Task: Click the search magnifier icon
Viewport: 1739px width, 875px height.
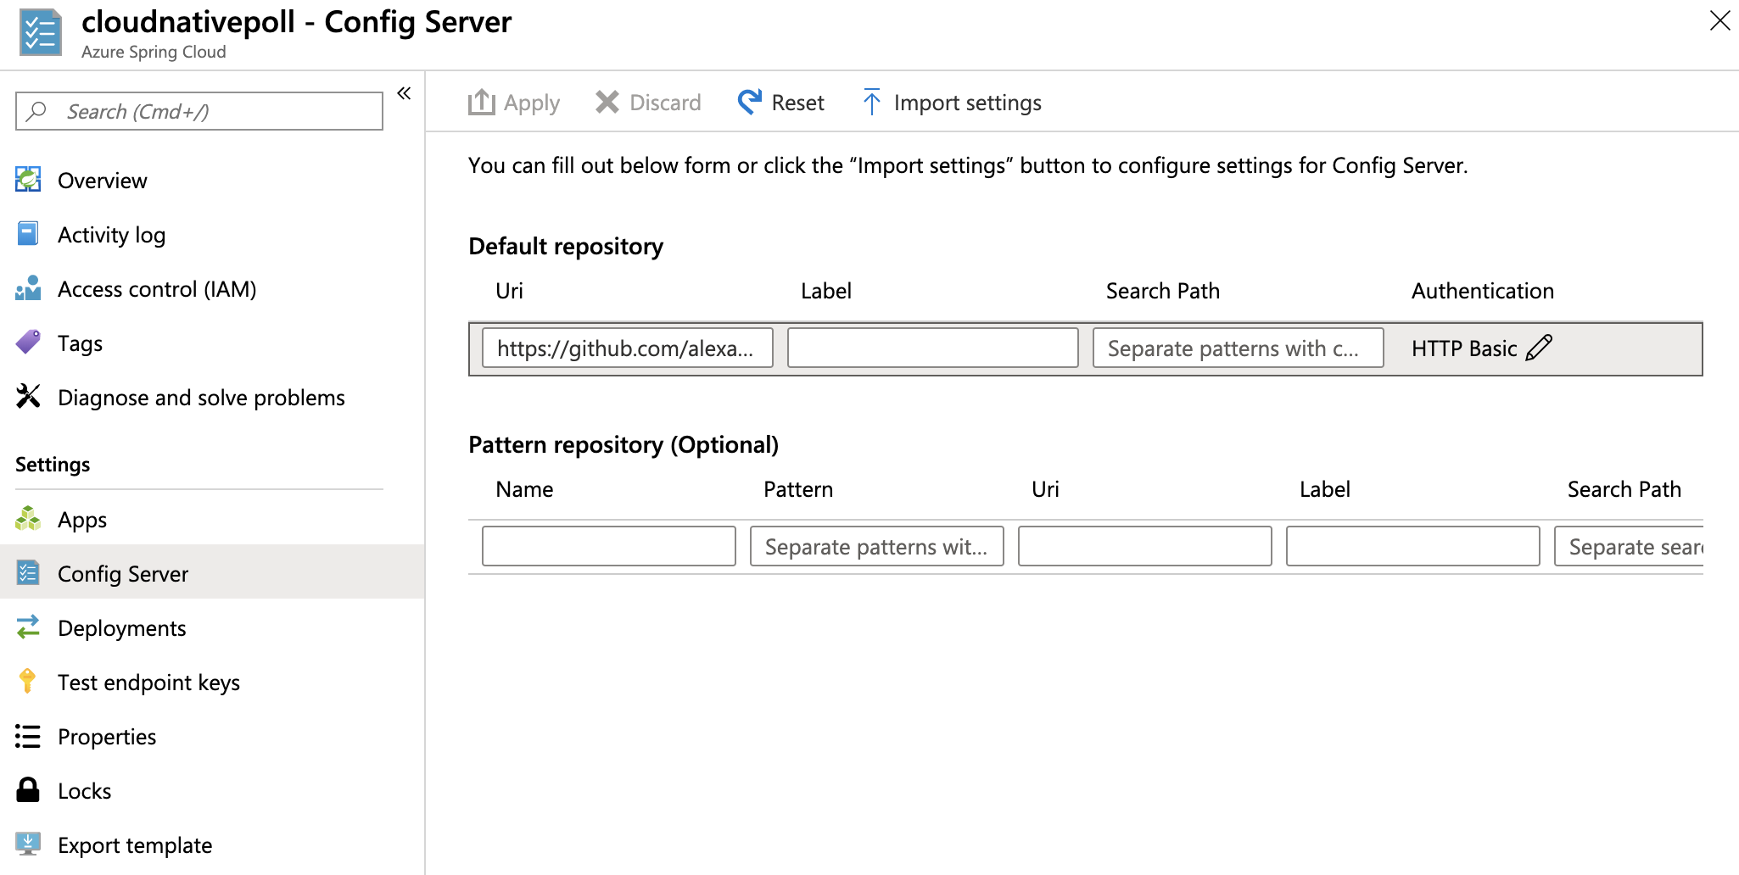Action: (x=36, y=111)
